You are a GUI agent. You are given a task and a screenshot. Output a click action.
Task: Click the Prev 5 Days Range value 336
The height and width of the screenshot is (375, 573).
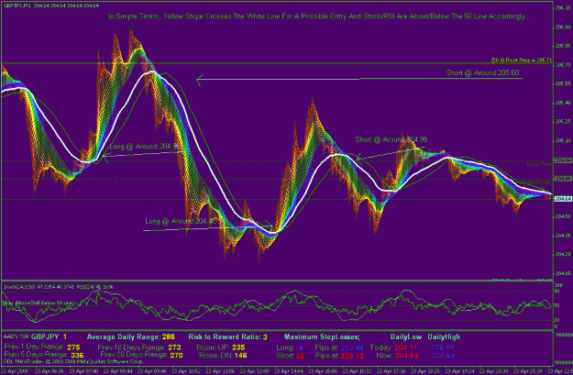(x=77, y=355)
